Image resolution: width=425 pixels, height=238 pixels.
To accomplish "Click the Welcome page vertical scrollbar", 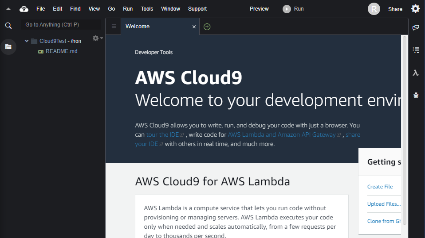I will [405, 130].
